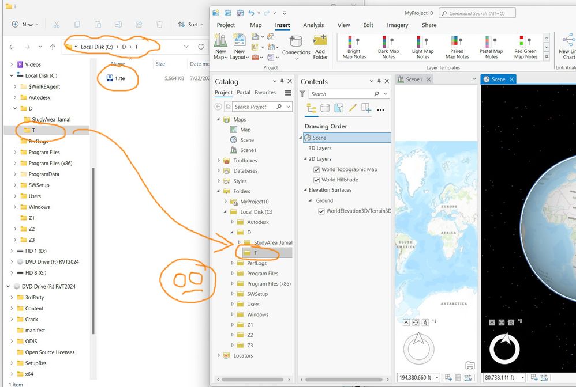This screenshot has height=387, width=576.
Task: Choose the Paired Map Notes layer template
Action: [x=457, y=47]
